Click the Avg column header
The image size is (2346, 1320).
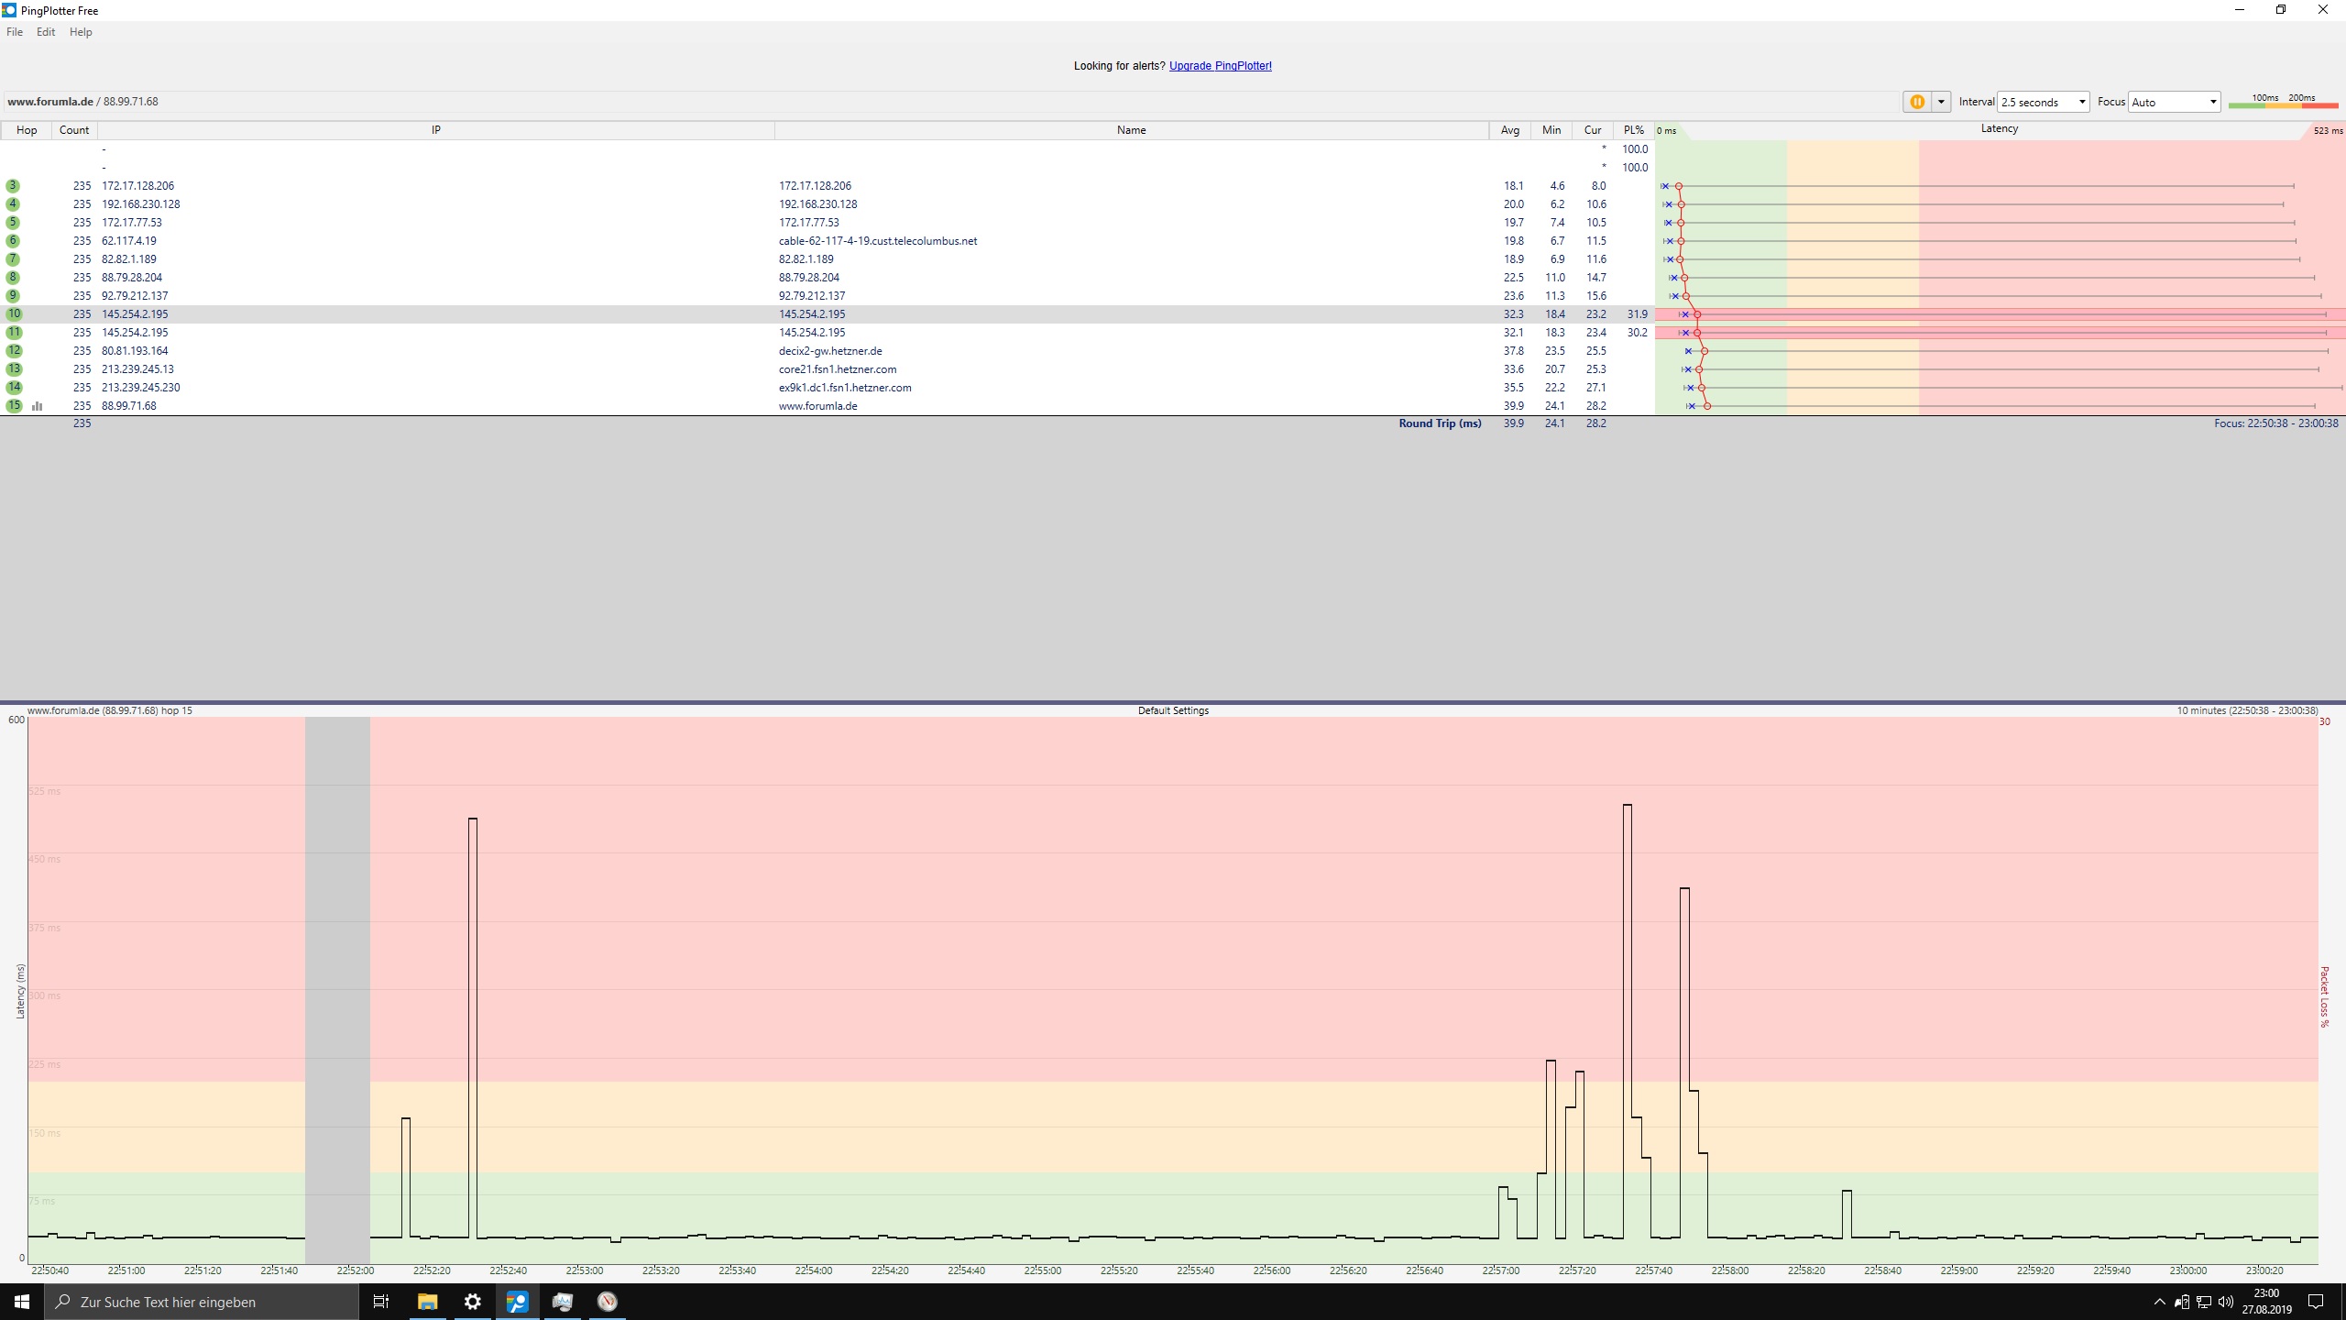[1510, 130]
